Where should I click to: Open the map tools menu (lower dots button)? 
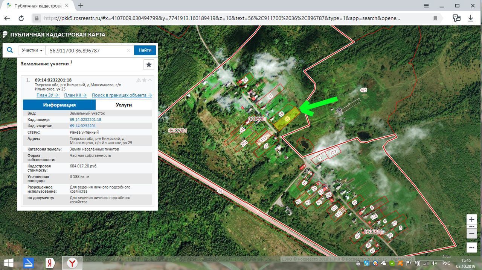click(472, 247)
